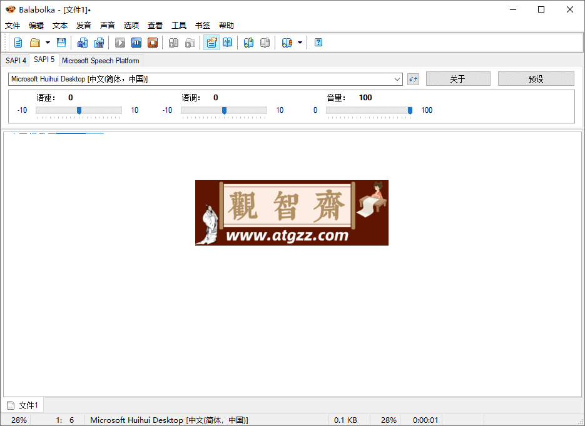Click the refresh voice button beside dropdown
Image resolution: width=585 pixels, height=426 pixels.
[413, 79]
